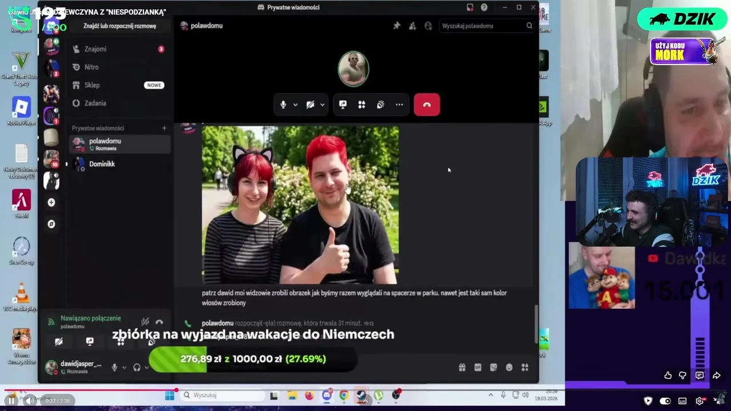Select the polawdomu direct message
The width and height of the screenshot is (731, 411).
coord(120,144)
